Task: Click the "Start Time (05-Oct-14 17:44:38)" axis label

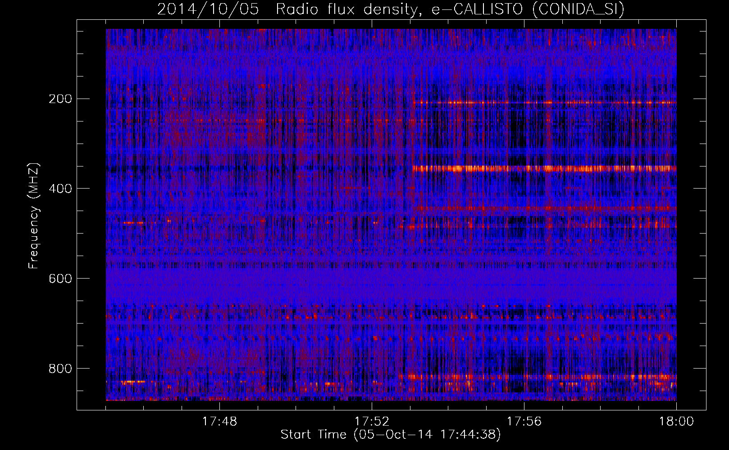Action: (391, 435)
